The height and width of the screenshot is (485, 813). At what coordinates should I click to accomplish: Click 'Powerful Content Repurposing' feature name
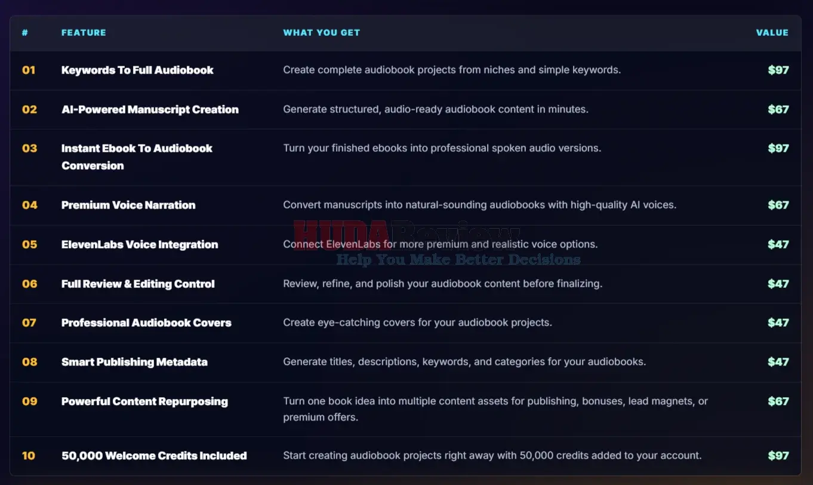[x=144, y=401]
